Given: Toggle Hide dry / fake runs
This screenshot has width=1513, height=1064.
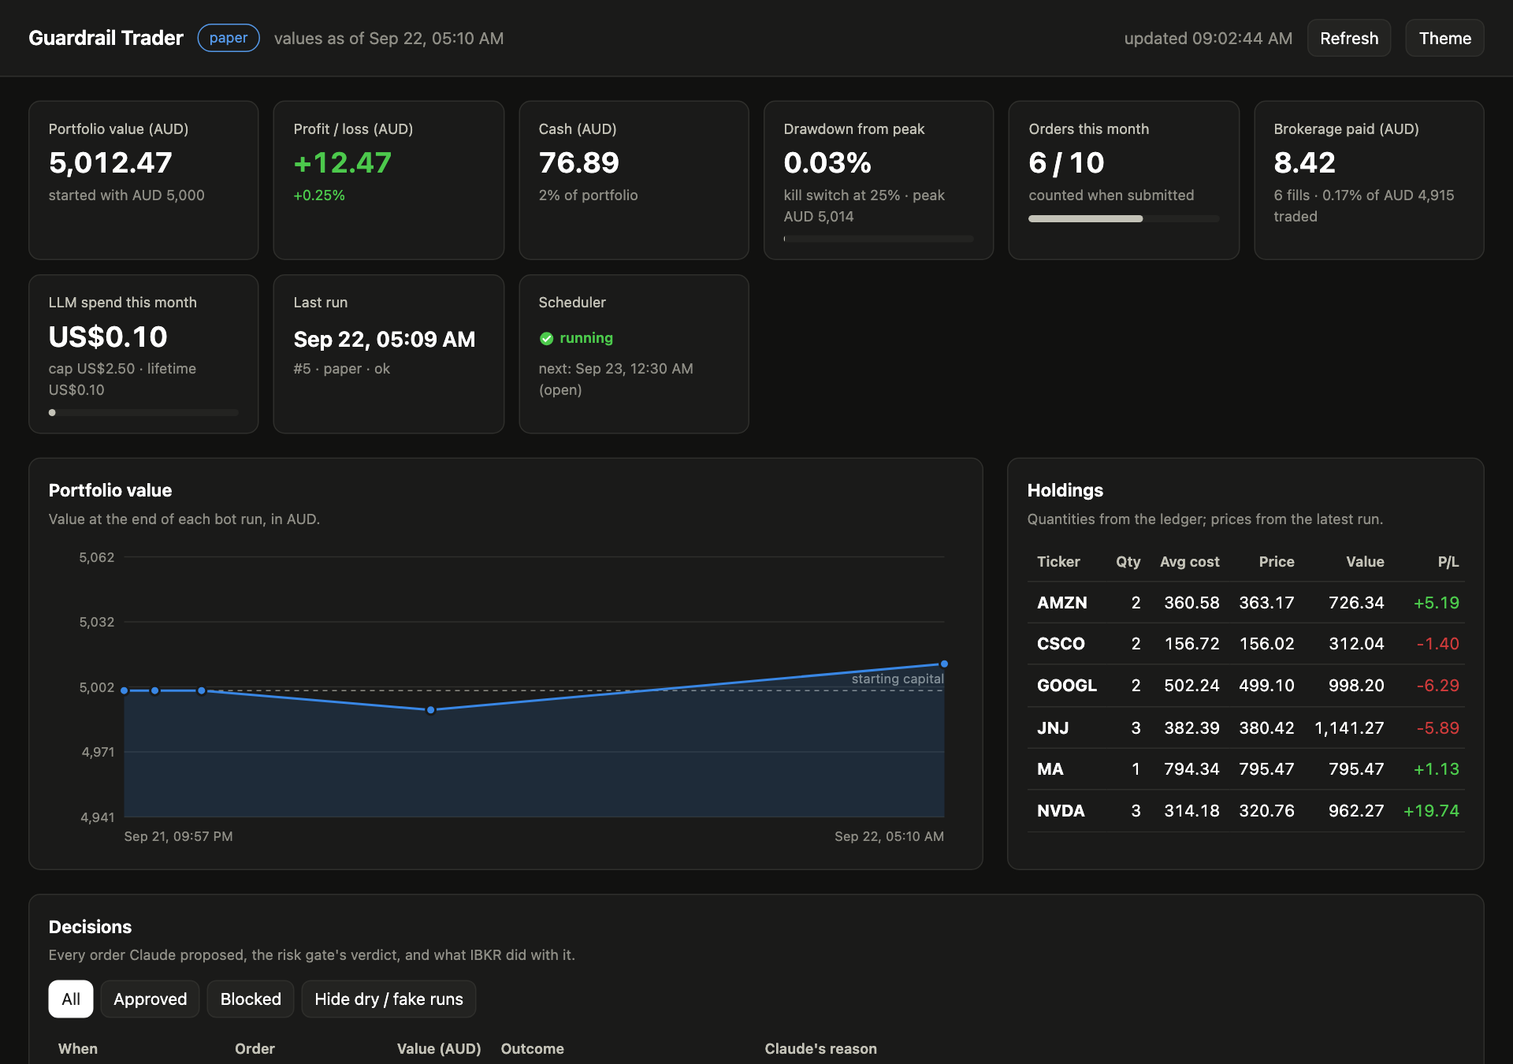Looking at the screenshot, I should (388, 999).
